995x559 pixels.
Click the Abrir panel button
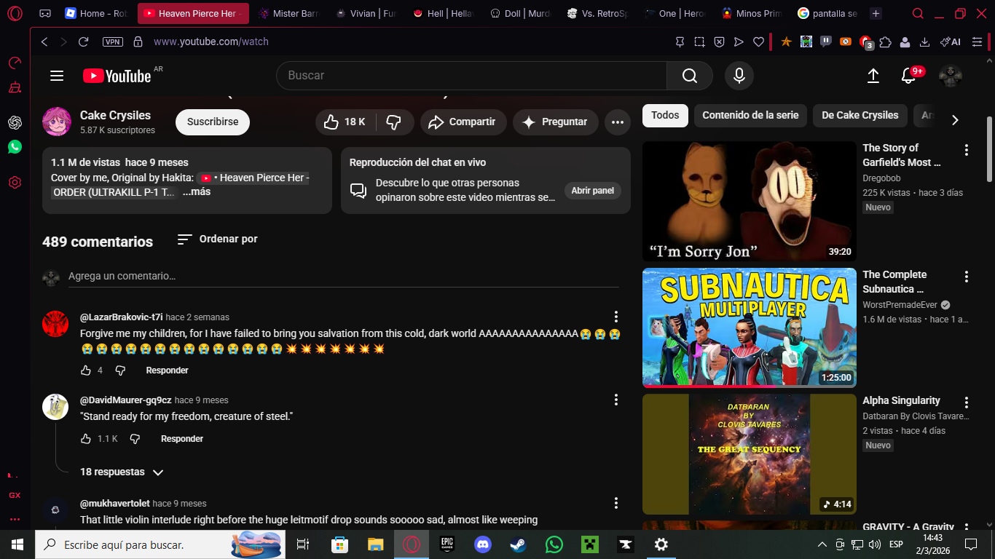tap(592, 191)
